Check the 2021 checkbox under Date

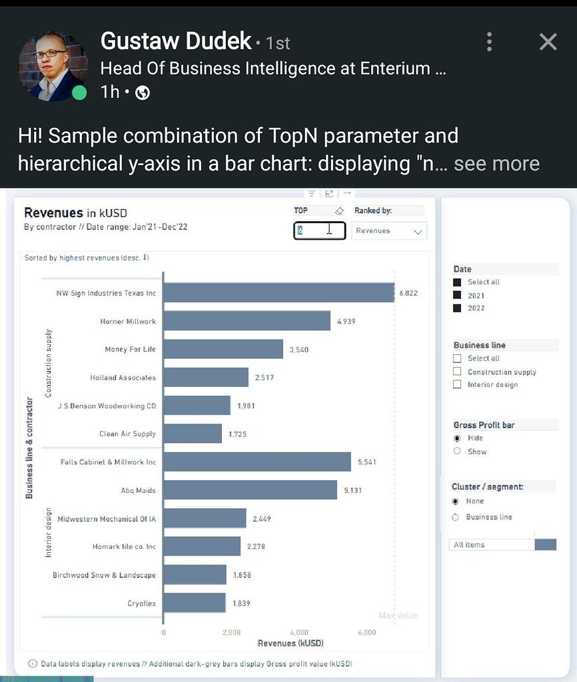point(457,295)
